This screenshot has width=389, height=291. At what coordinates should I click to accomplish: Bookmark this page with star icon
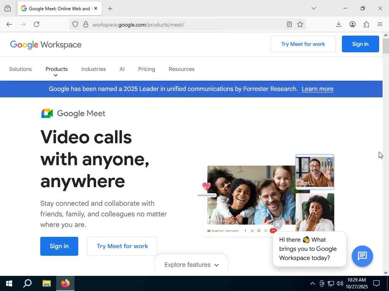(x=300, y=24)
